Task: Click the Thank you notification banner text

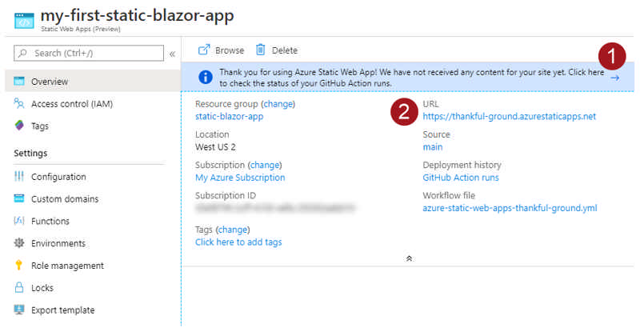Action: [x=411, y=78]
